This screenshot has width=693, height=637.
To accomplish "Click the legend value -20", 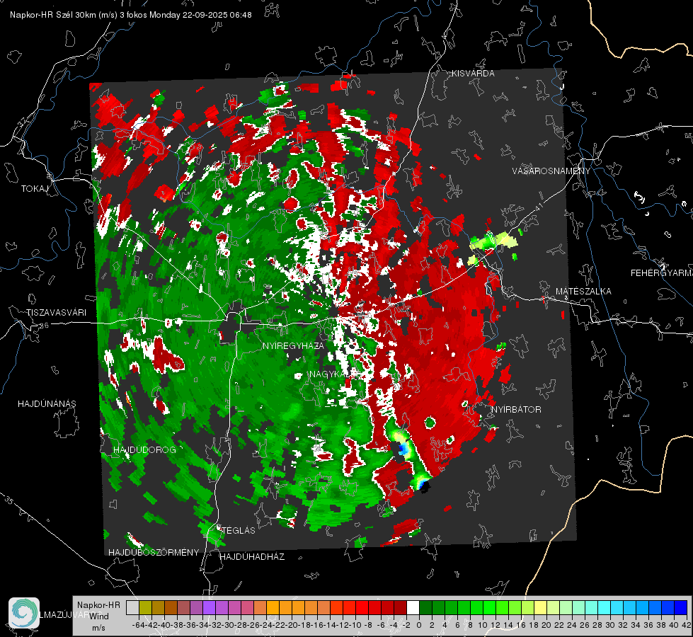I will 290,626.
